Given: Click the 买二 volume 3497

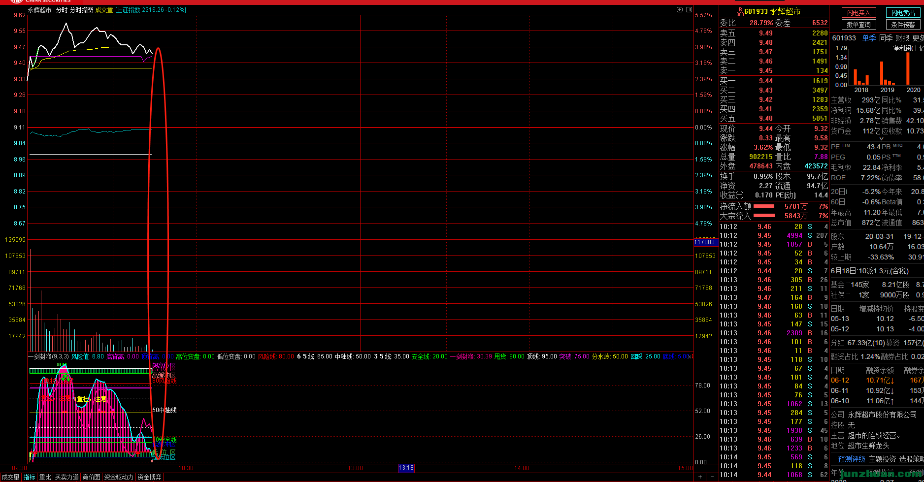Looking at the screenshot, I should (x=820, y=90).
